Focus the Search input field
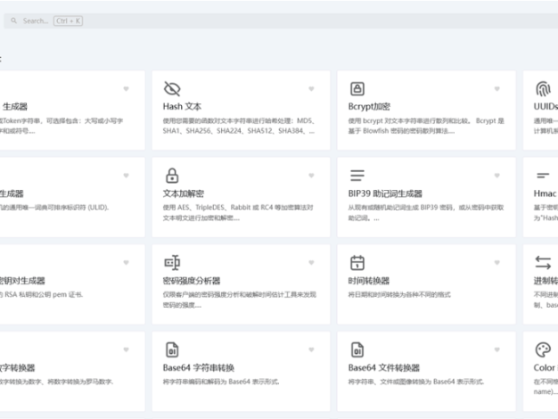Screen dimensions: 558x419 pyautogui.click(x=281, y=21)
